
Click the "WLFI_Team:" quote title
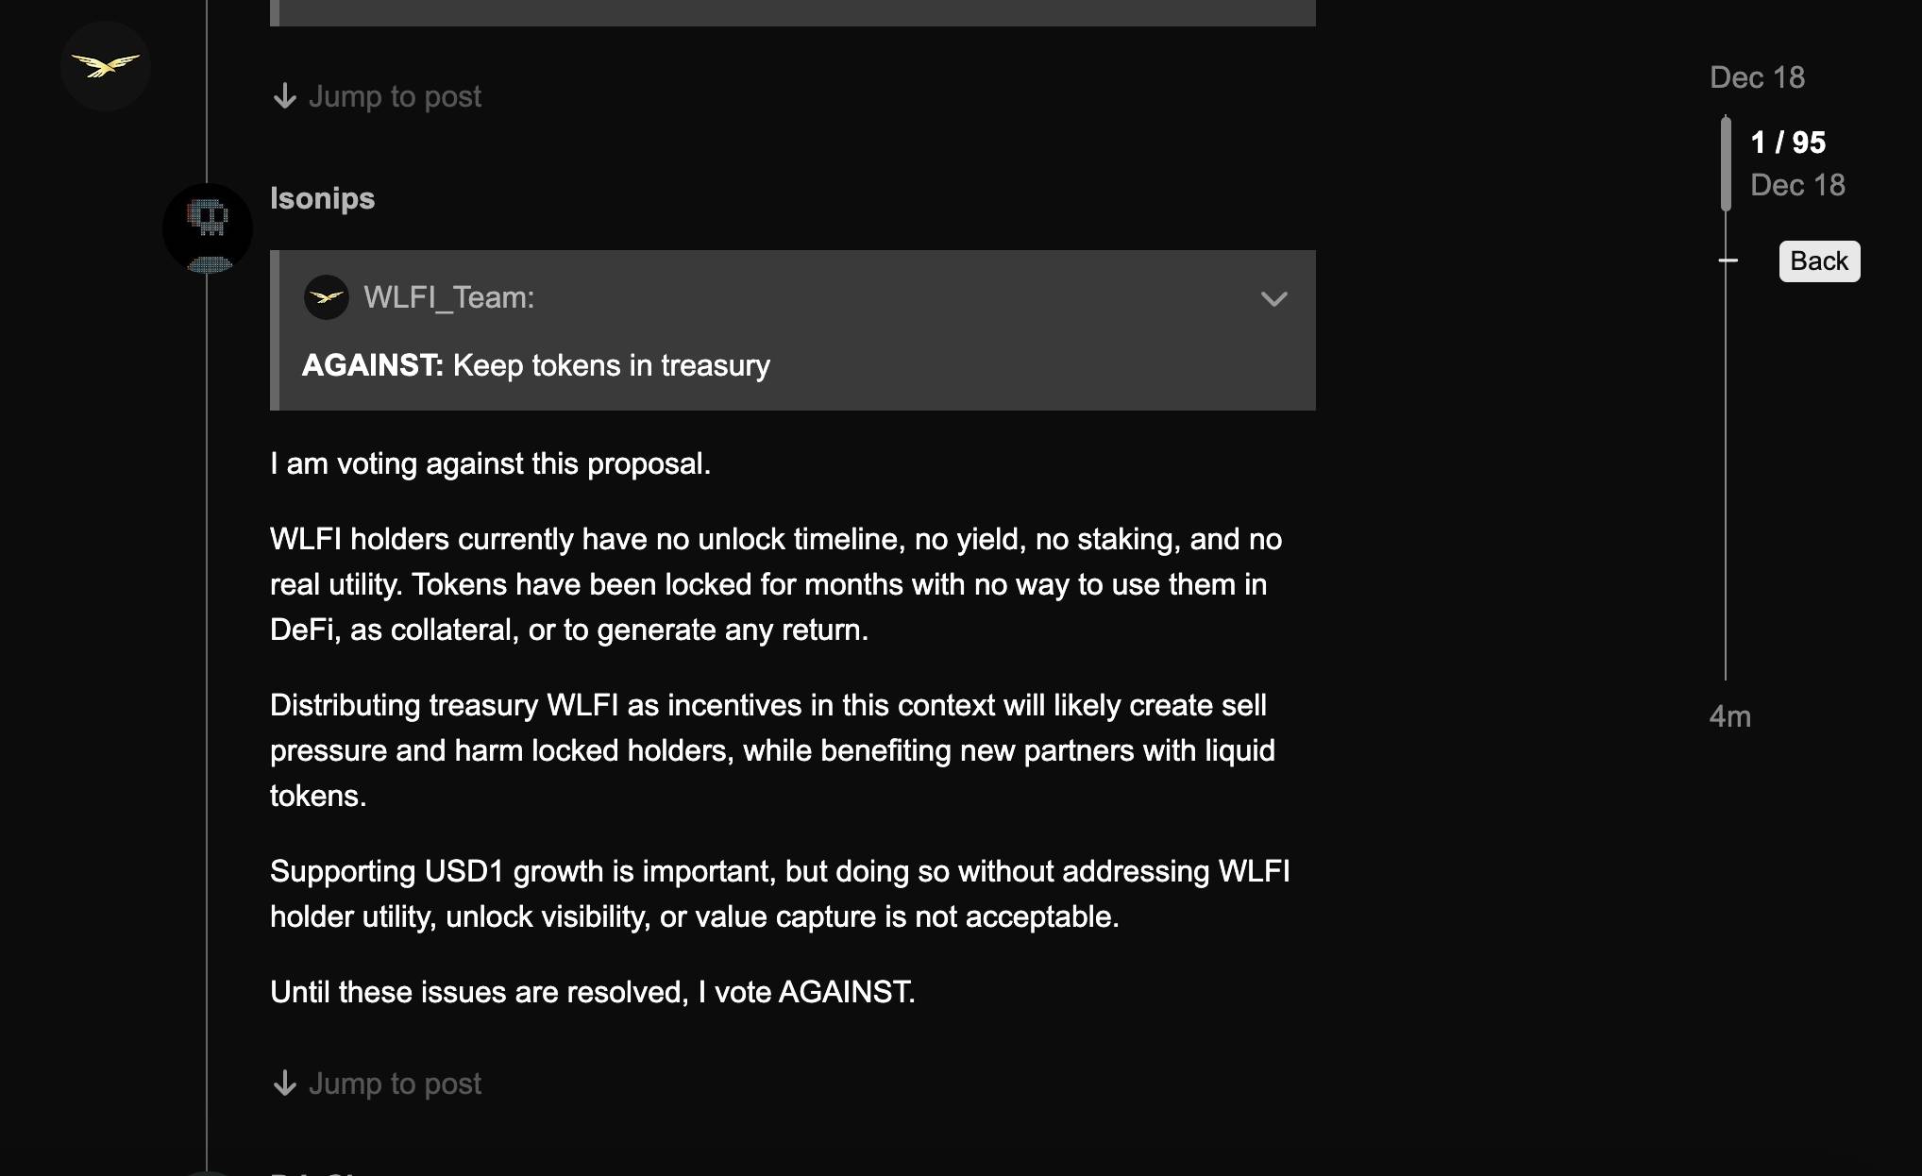448,297
